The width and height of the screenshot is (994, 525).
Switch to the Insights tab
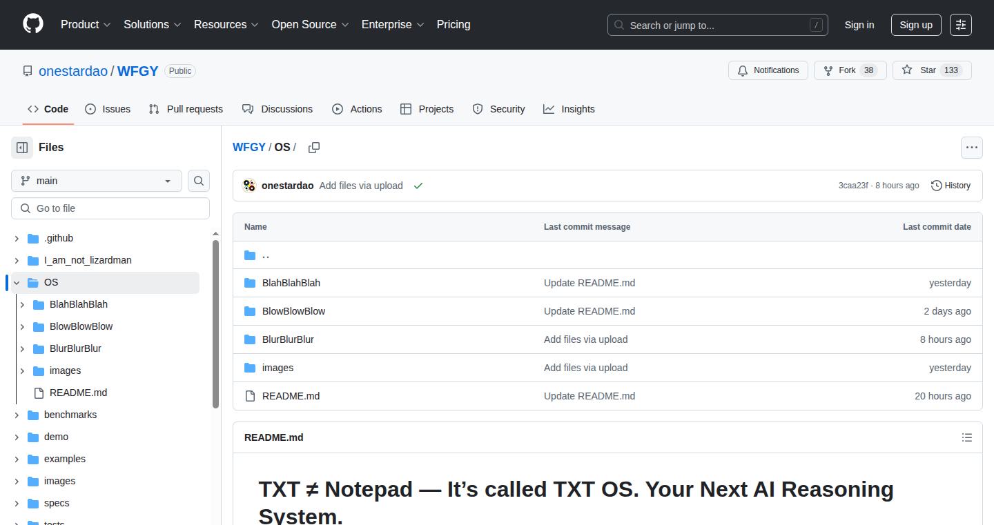569,109
